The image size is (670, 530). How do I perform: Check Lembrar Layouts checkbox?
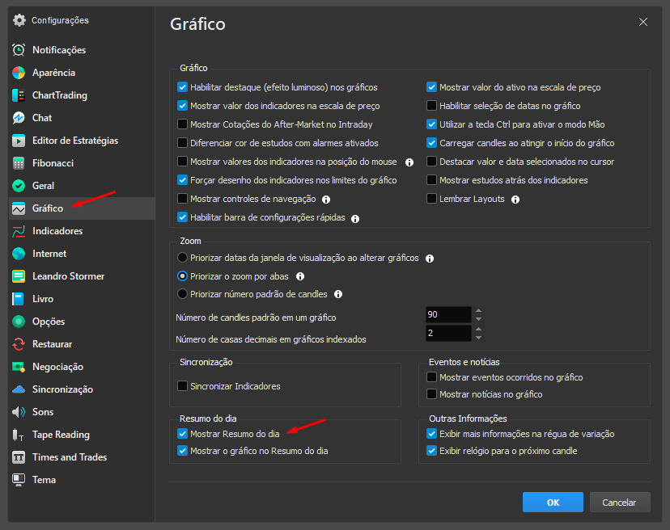(431, 199)
